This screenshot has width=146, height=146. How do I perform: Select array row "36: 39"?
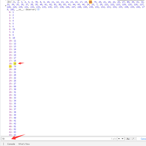[13, 115]
